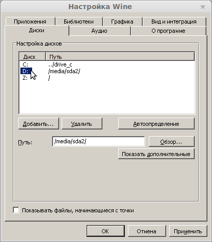Screen dimensions: 212x242
Task: Focus the Путь input field
Action: click(98, 141)
